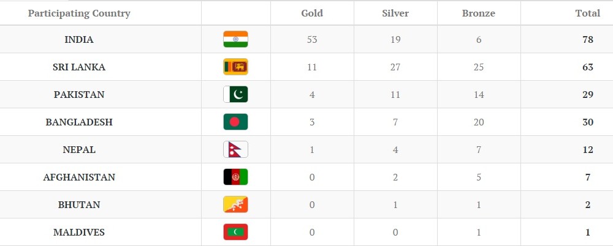Click the Pakistan flag icon

[235, 95]
